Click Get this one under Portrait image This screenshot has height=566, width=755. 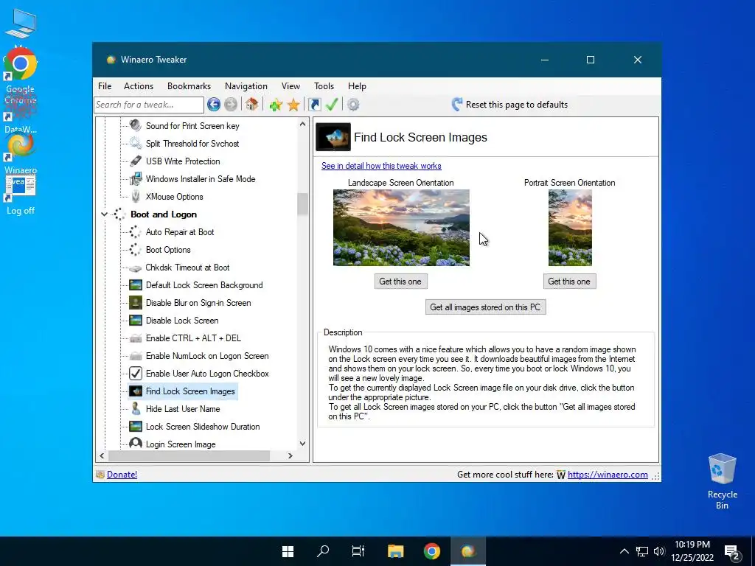point(569,282)
